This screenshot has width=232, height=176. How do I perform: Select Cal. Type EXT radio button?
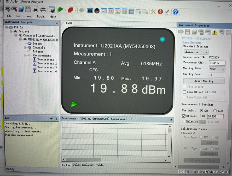coord(212,149)
